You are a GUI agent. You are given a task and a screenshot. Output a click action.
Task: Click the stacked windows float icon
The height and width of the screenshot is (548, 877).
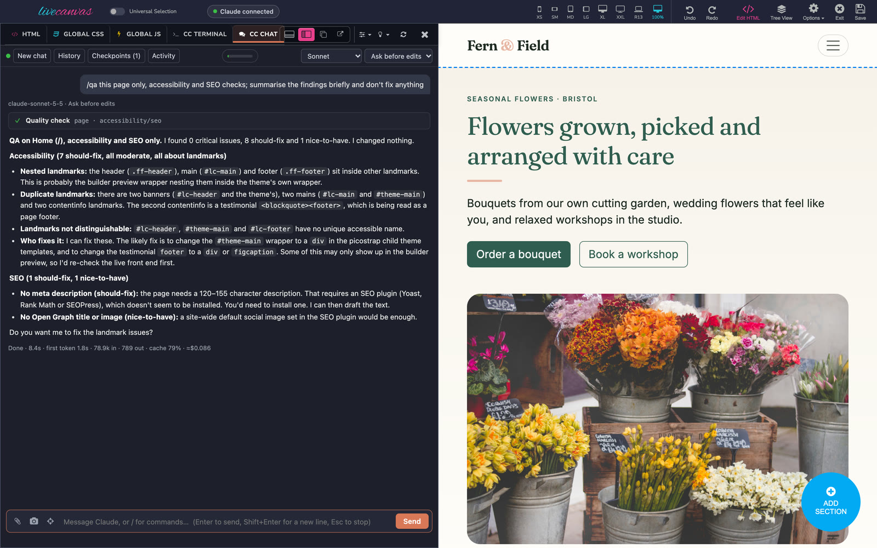coord(323,34)
